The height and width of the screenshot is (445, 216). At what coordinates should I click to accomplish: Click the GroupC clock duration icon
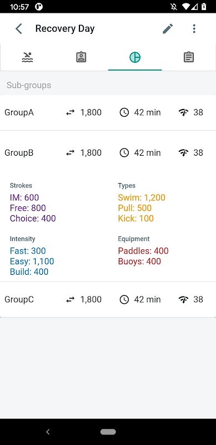pos(124,300)
